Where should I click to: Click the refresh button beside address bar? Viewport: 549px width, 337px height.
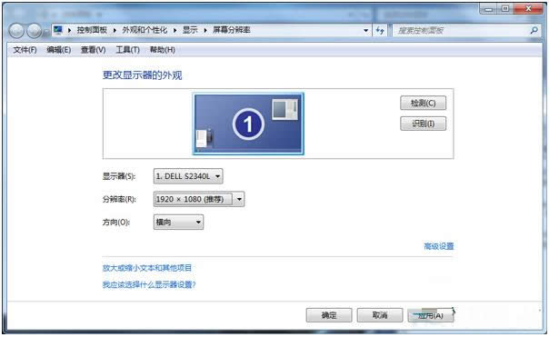[x=380, y=31]
